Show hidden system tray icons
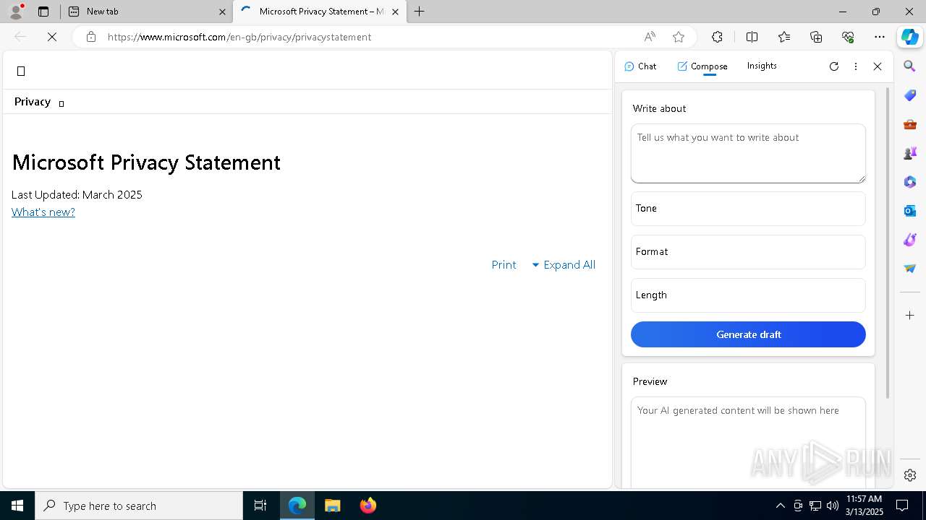 coord(780,506)
